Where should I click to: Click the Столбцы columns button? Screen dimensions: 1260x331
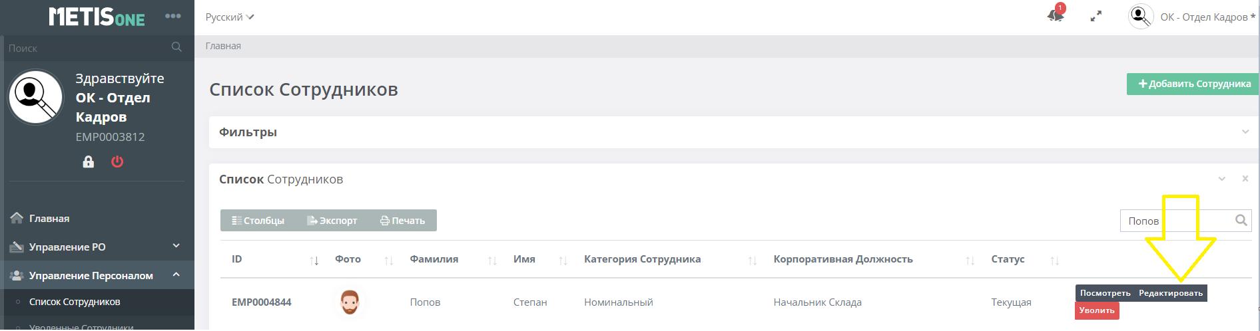[x=258, y=221]
